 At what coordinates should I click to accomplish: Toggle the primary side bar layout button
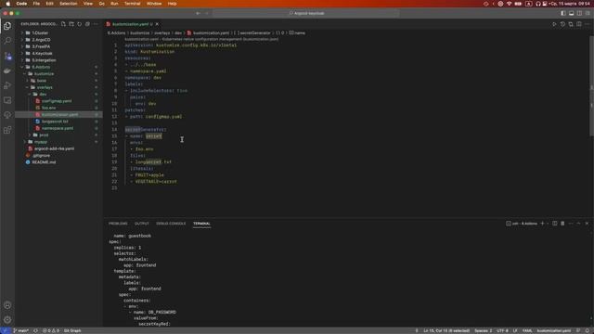pos(563,13)
